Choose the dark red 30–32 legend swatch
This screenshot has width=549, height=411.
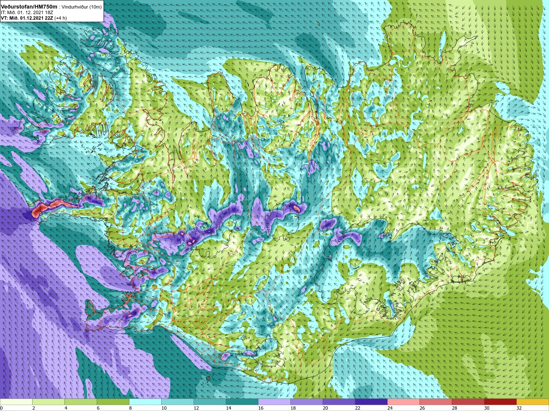[500, 402]
